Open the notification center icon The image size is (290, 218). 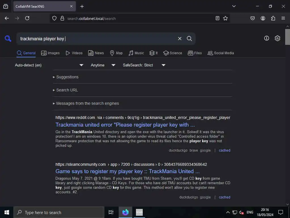point(281,212)
